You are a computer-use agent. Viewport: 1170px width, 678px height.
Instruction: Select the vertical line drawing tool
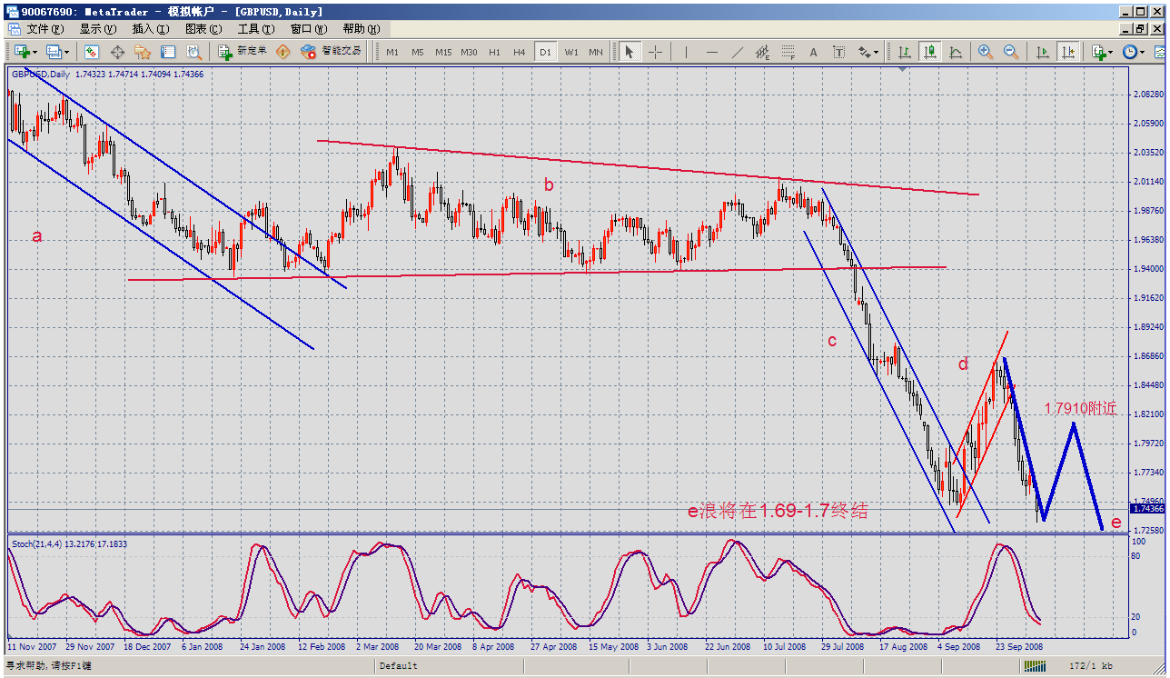[686, 52]
